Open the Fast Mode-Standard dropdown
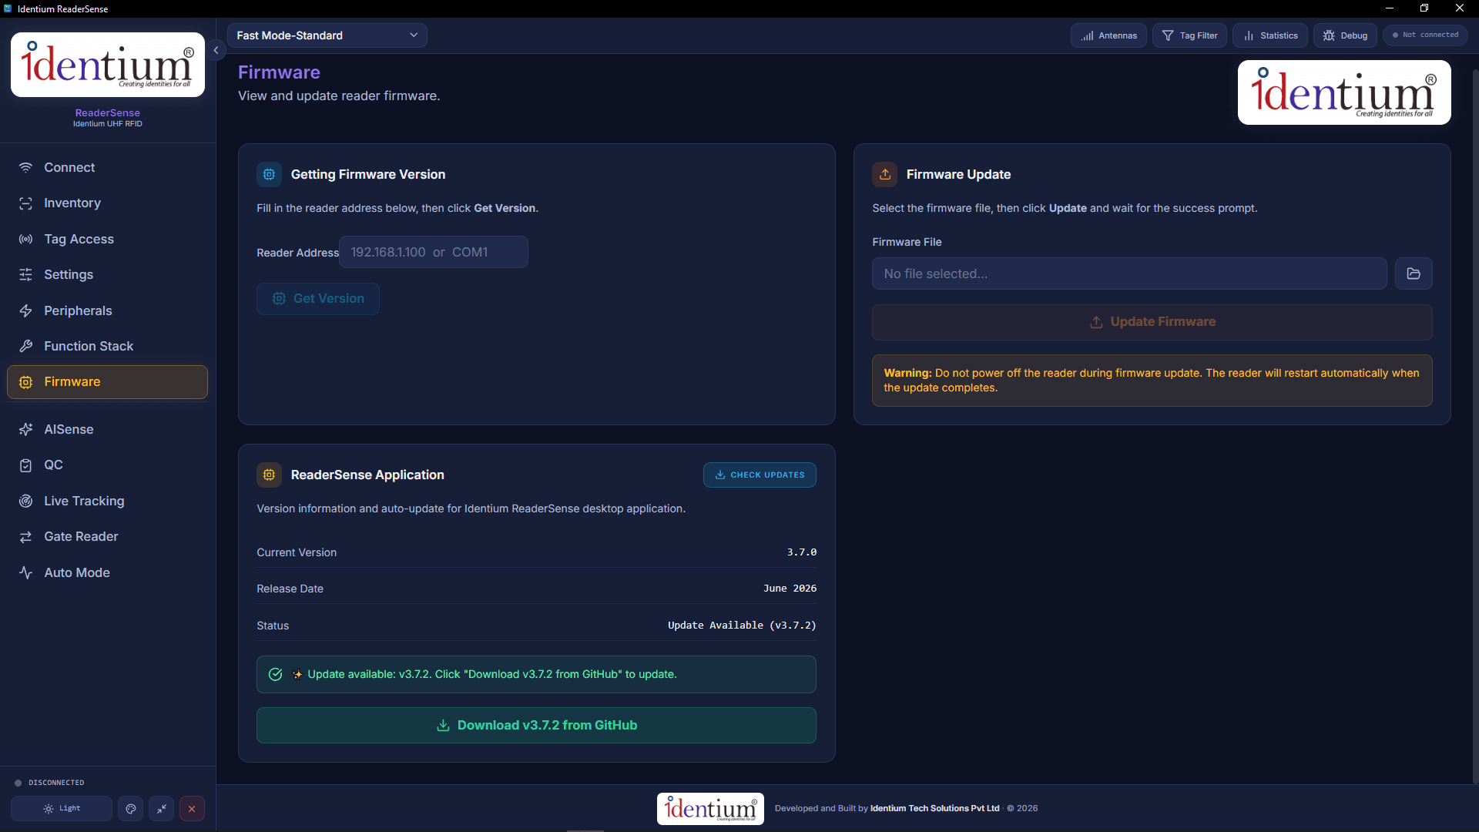1479x832 pixels. 327,35
